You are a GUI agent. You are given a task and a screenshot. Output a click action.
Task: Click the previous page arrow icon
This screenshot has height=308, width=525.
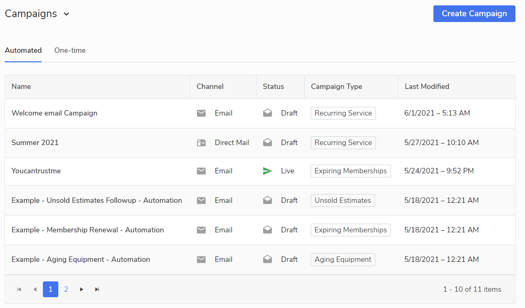point(35,289)
